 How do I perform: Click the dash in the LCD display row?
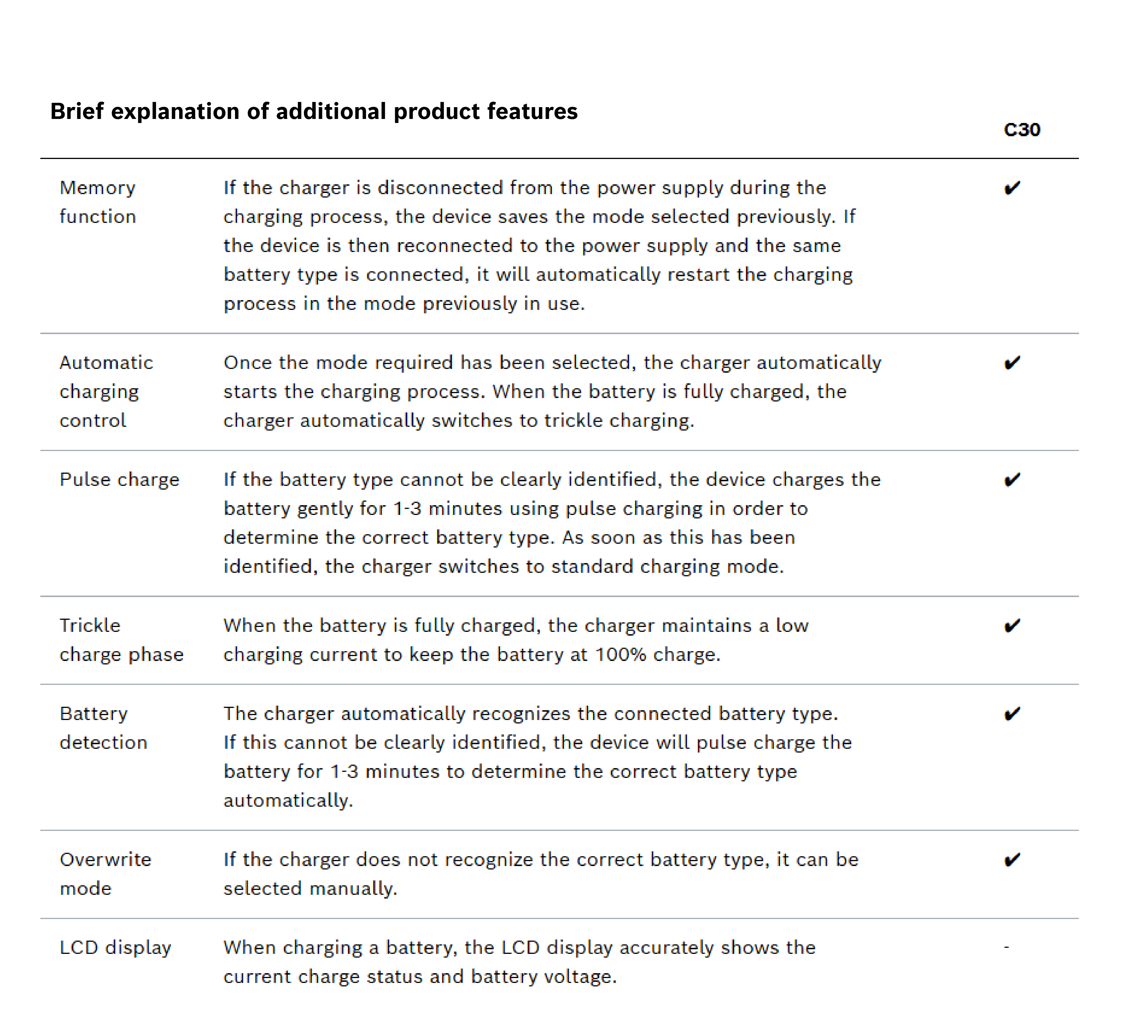pyautogui.click(x=1006, y=948)
